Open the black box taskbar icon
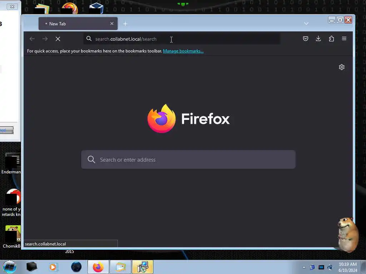 pos(31,267)
